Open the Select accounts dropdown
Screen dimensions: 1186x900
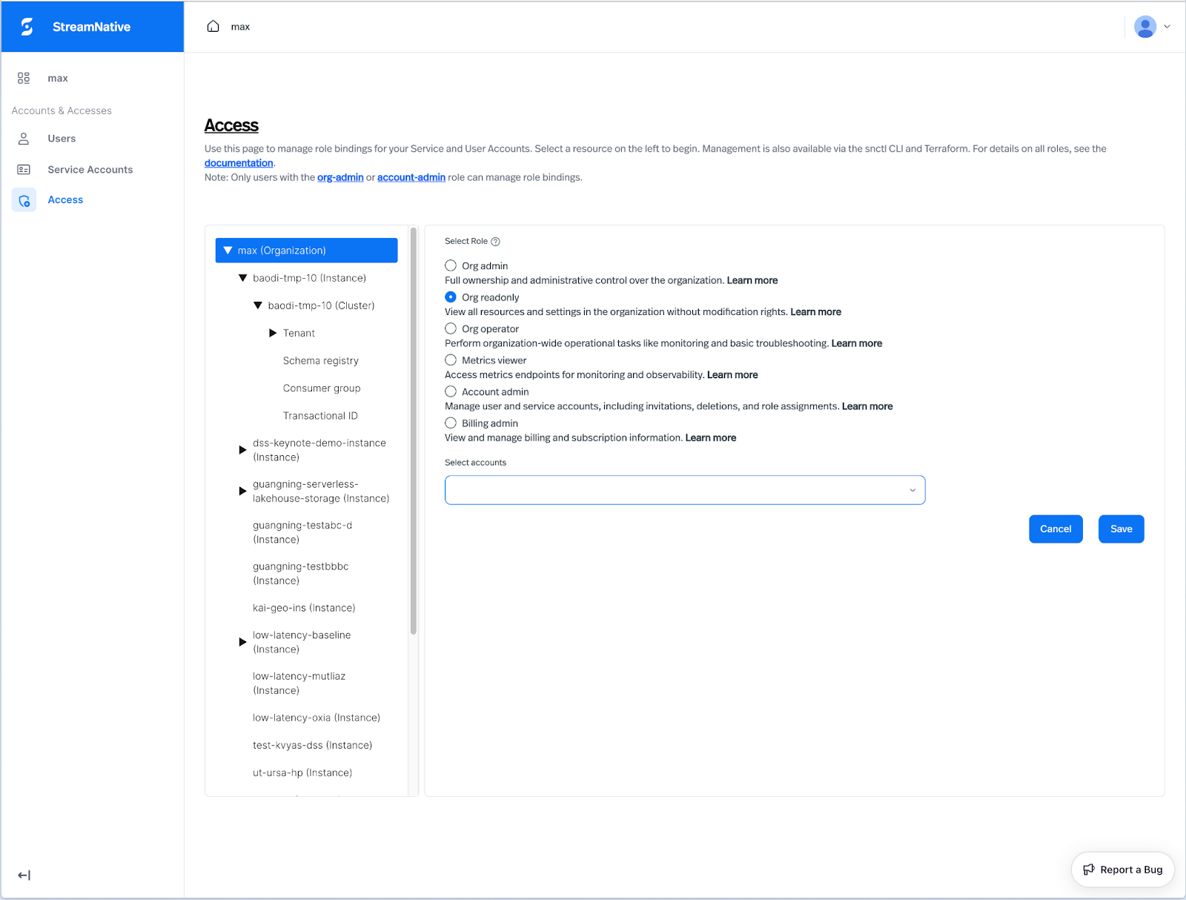(684, 490)
